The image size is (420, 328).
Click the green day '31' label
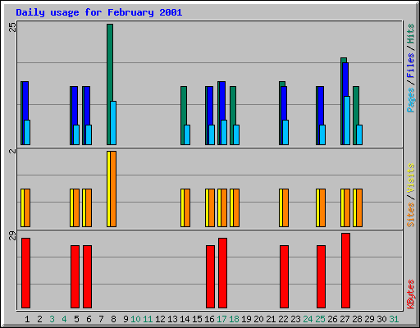click(394, 319)
